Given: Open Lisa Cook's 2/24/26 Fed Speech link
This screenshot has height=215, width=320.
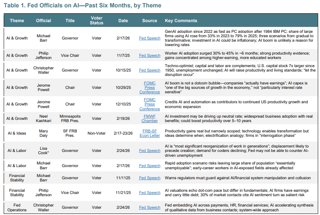Looking at the screenshot, I should pos(150,150).
